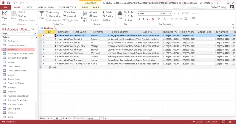Open the font color dropdown arrow
236x124 pixels.
[x=156, y=19]
